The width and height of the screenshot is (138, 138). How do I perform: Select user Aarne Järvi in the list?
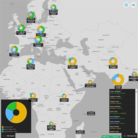tap(122, 112)
